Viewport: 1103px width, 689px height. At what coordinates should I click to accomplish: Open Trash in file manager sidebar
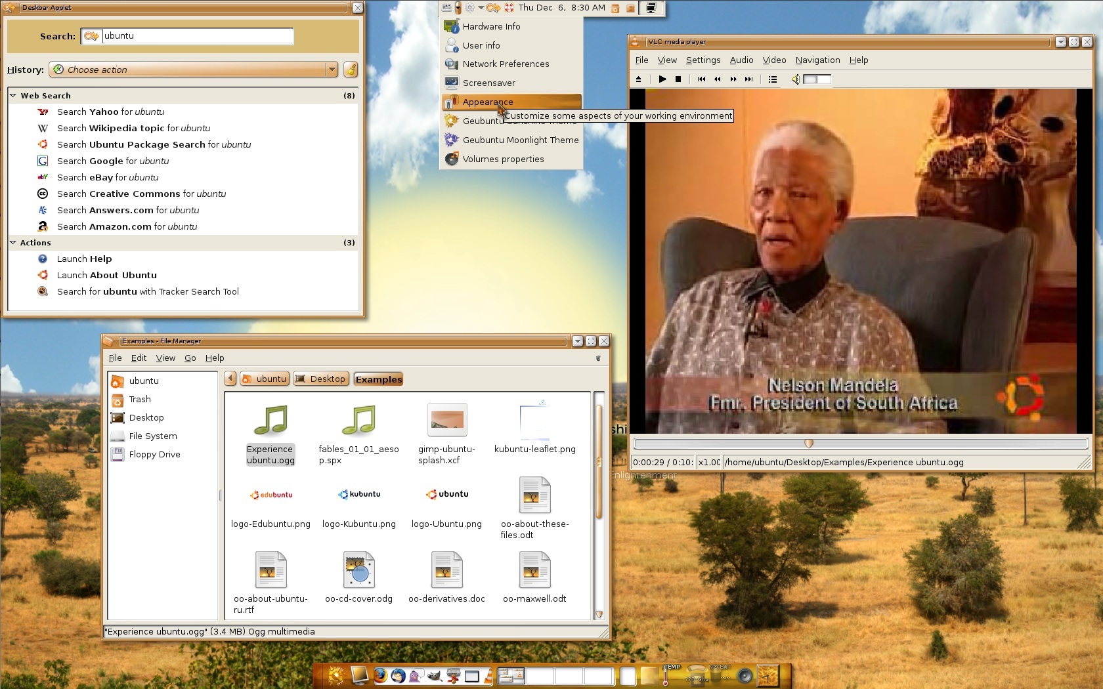[x=140, y=400]
